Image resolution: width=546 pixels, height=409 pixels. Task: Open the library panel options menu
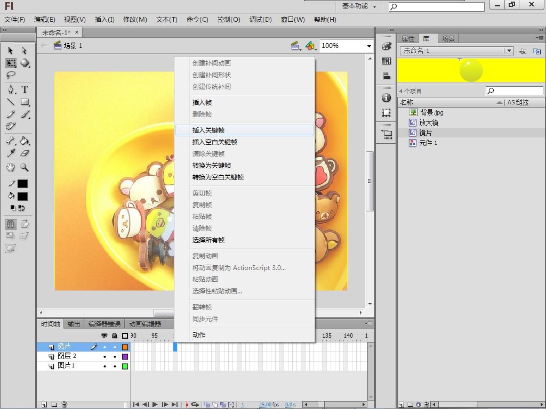540,38
